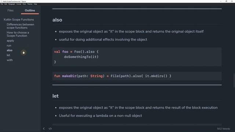
Task: Go to Differences between scope functions outline item
Action: point(21,26)
